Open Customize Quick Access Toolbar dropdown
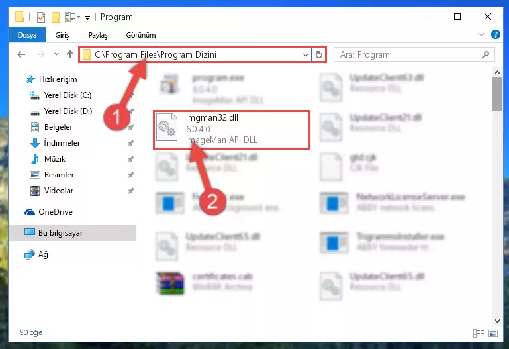Viewport: 509px width, 349px height. [87, 17]
